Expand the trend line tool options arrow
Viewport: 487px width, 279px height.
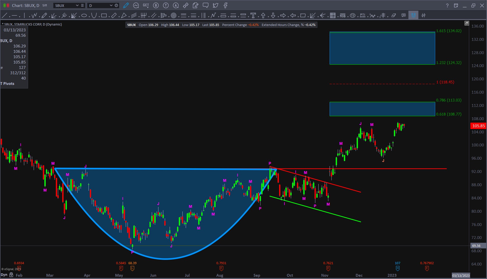point(9,17)
